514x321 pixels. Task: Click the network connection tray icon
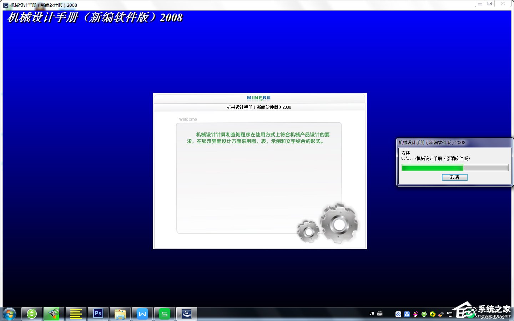450,314
